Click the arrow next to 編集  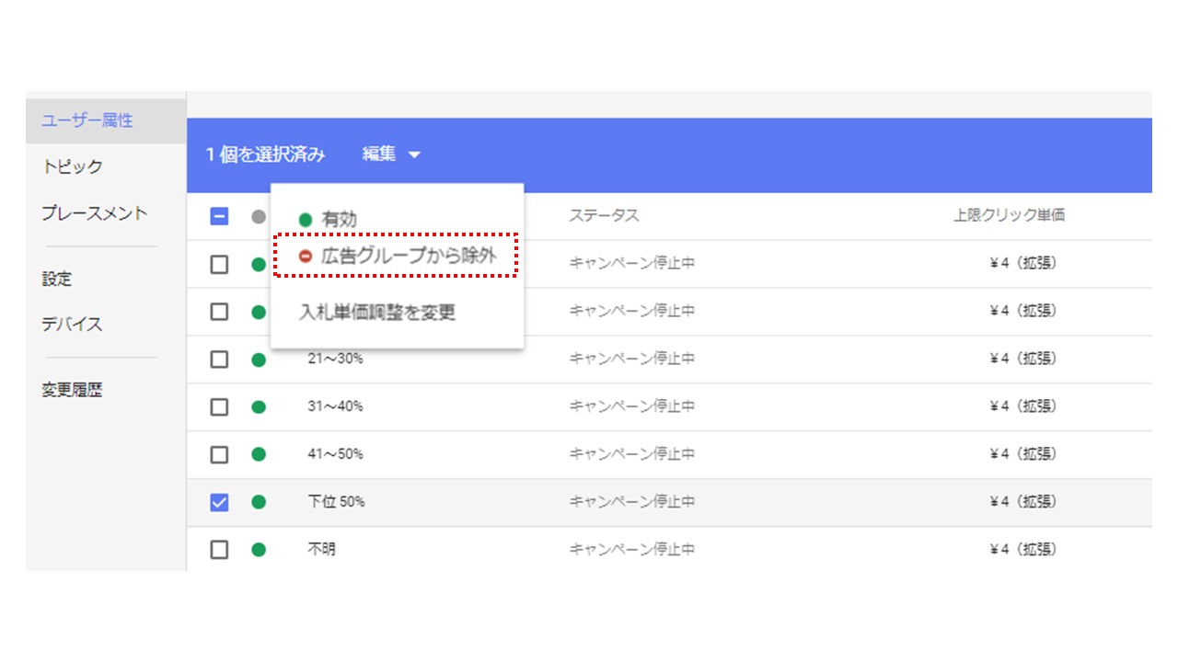[414, 155]
